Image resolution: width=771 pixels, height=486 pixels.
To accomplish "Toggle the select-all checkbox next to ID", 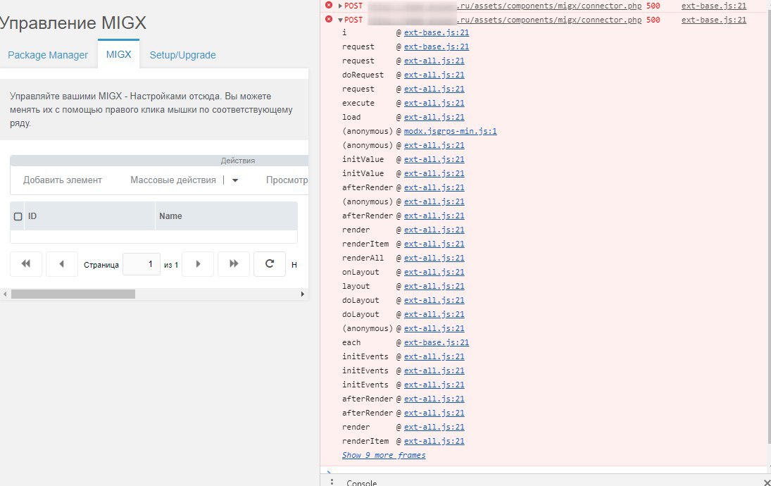I will [18, 216].
